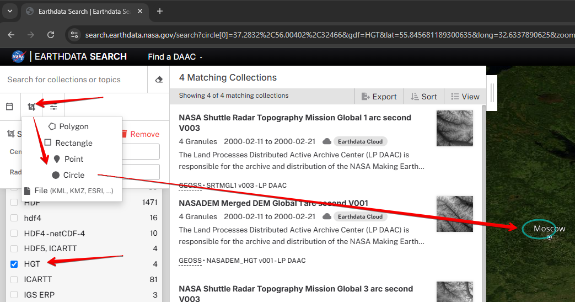Screen dimensions: 575x302
Task: Open NASA Shuttle Radar Topography 1 arc second collection
Action: [x=295, y=123]
